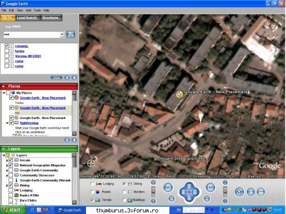Click the New Placemark pin on the map
Screen dimensions: 286x214
(x=179, y=94)
